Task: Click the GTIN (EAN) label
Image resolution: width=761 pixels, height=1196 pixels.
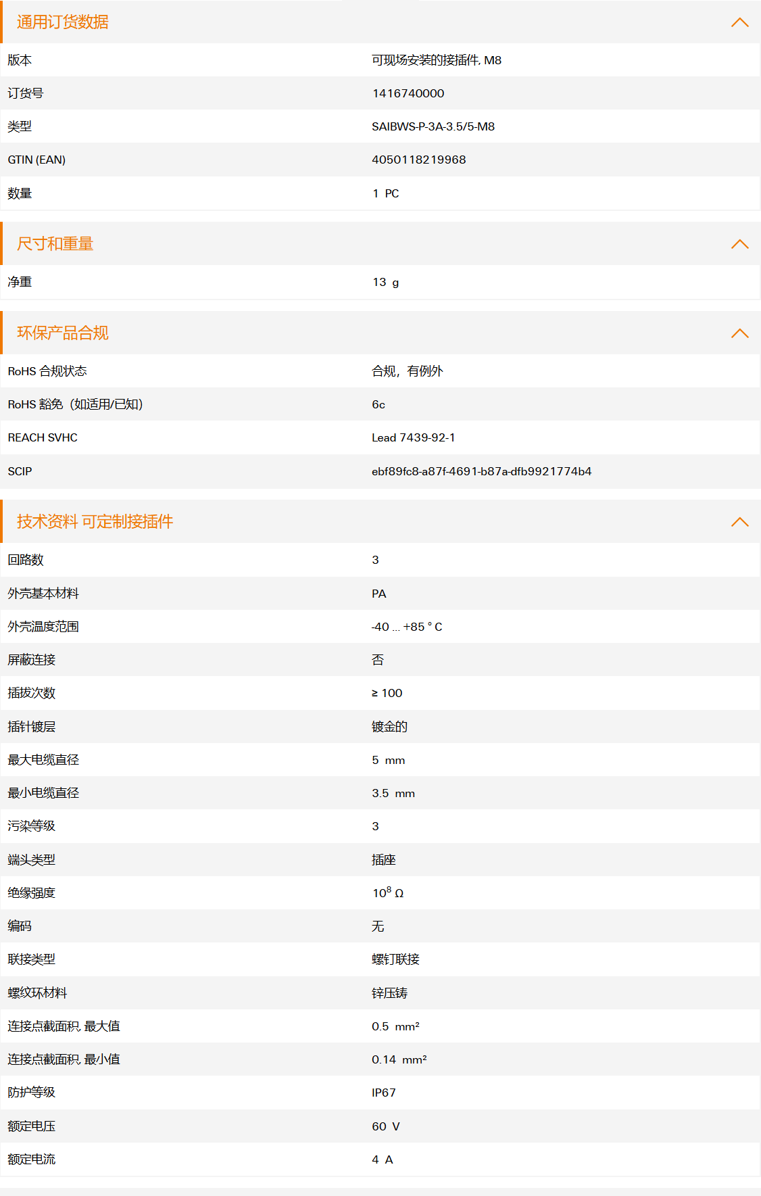Action: click(36, 160)
